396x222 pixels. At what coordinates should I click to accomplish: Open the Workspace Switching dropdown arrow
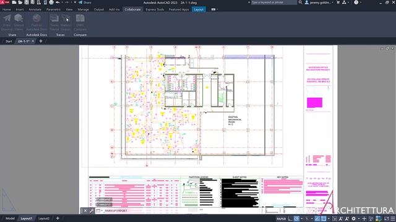tap(359, 219)
